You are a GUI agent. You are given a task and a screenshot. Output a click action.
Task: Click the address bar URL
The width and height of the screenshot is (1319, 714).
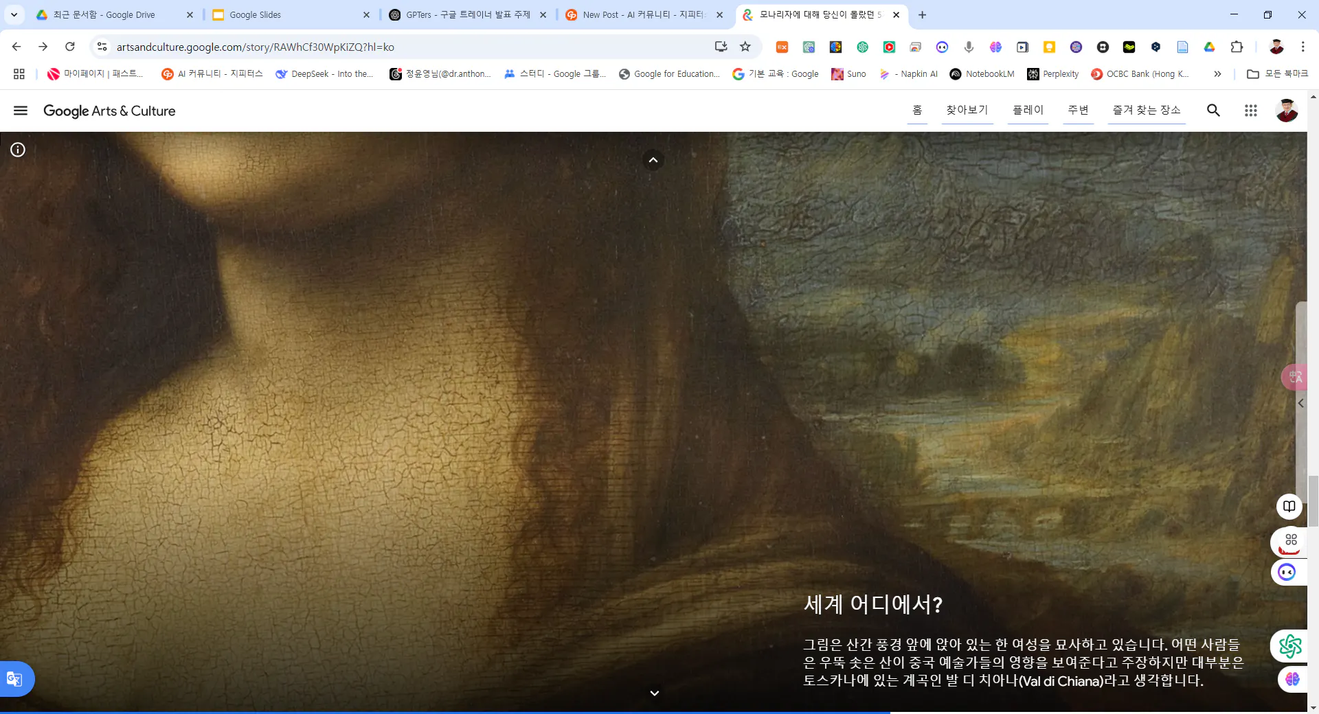point(256,47)
